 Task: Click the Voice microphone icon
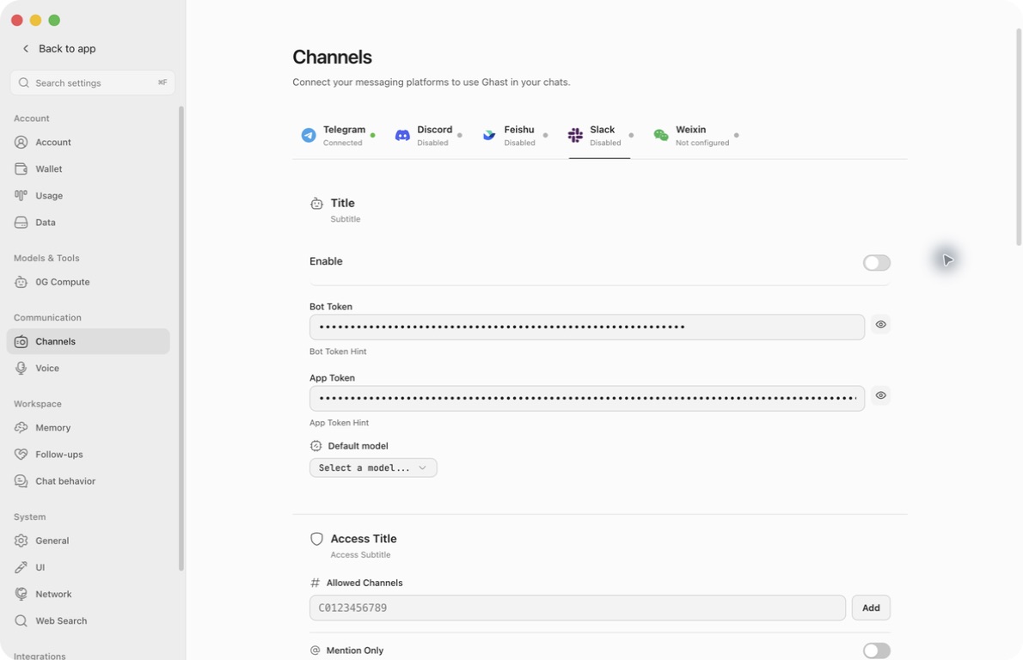point(21,368)
